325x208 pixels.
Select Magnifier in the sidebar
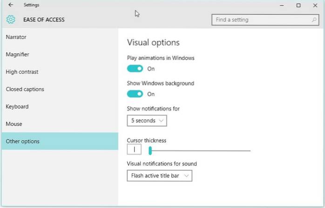point(17,54)
